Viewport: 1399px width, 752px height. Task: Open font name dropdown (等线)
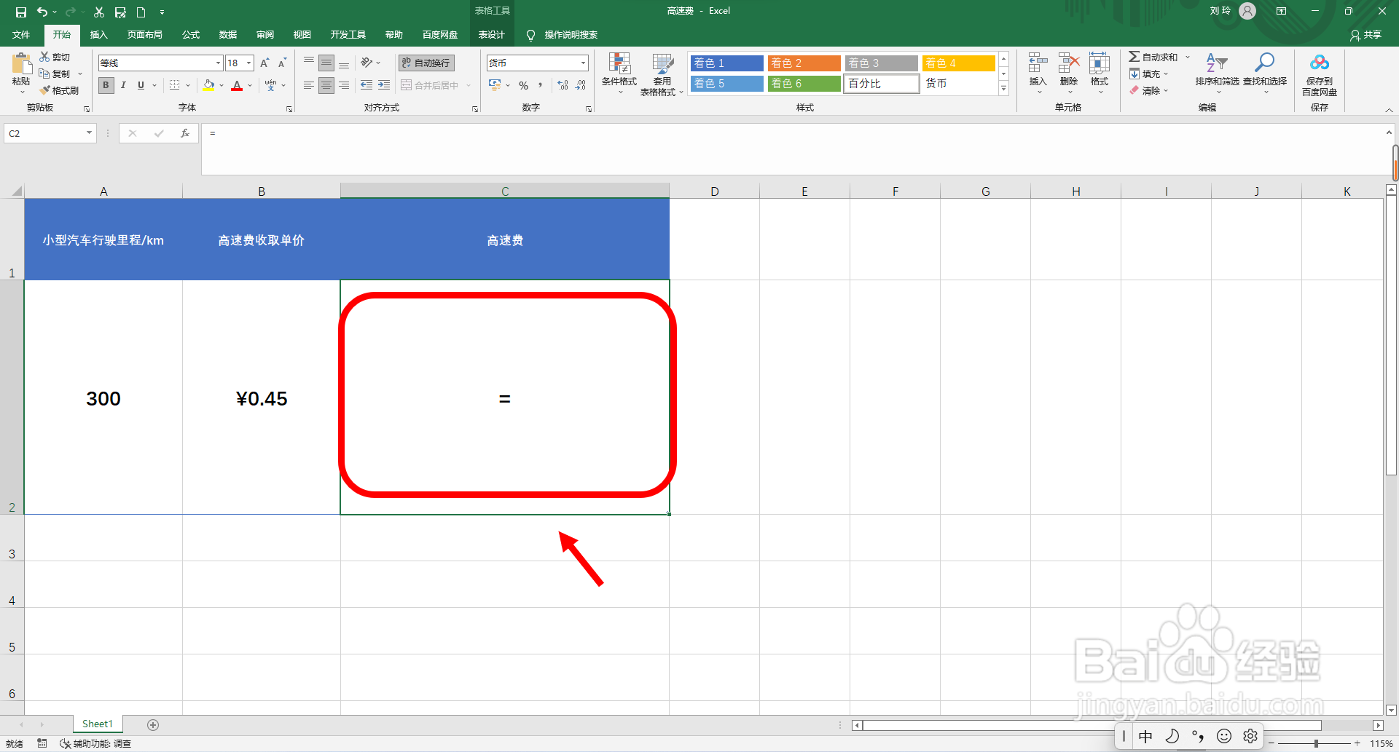click(217, 63)
